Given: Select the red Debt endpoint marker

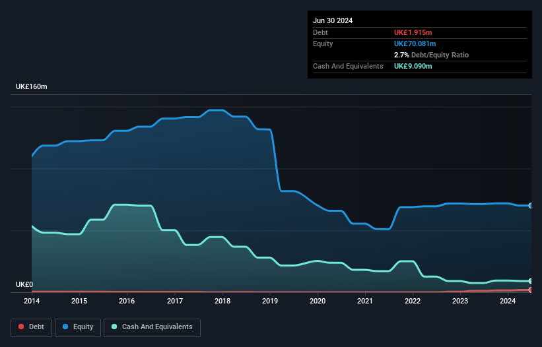Looking at the screenshot, I should [x=531, y=290].
